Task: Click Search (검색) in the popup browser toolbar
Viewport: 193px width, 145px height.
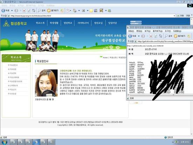Action: (x=168, y=36)
